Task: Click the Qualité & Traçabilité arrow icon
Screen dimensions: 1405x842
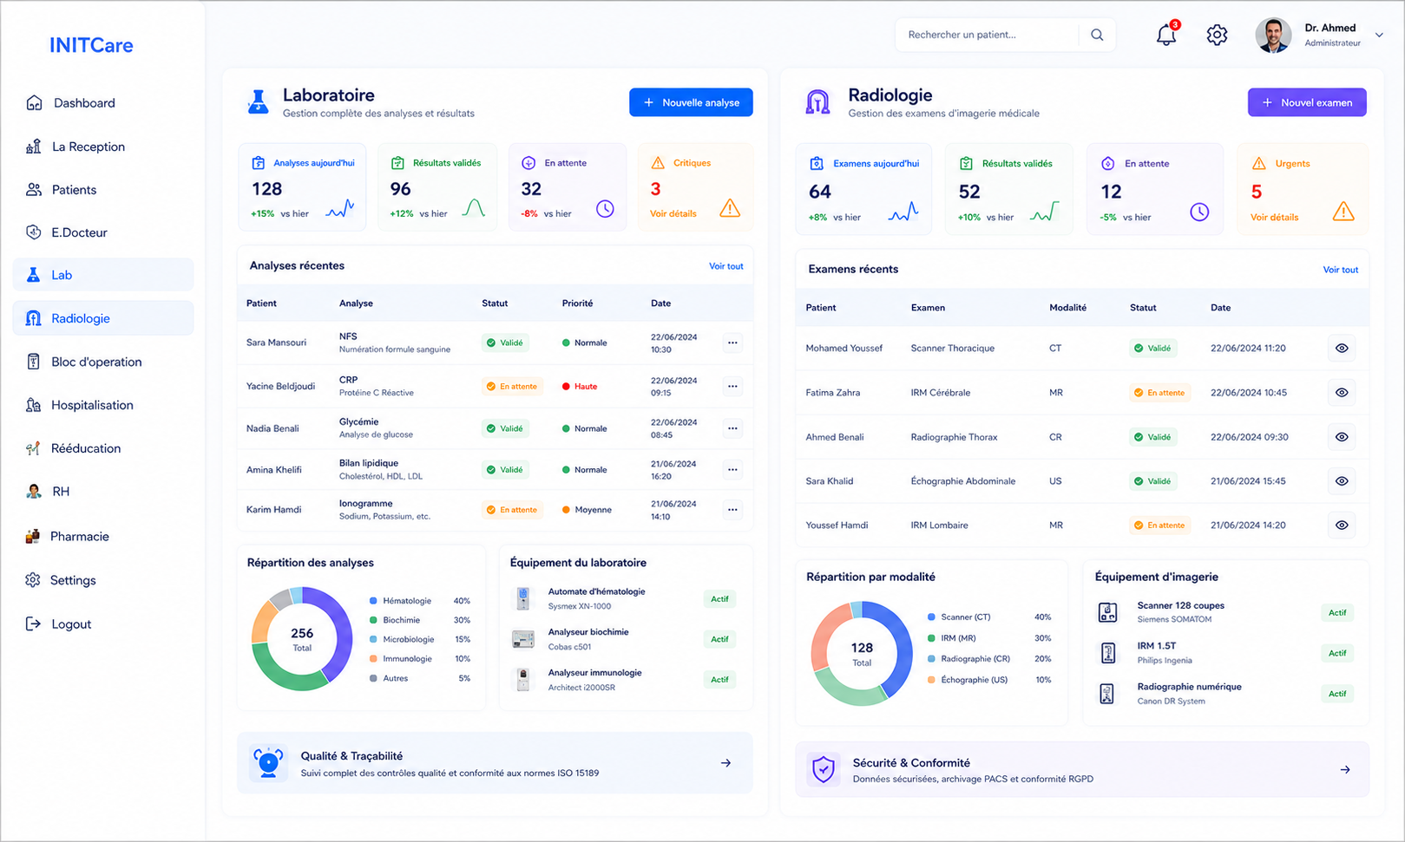Action: tap(725, 763)
